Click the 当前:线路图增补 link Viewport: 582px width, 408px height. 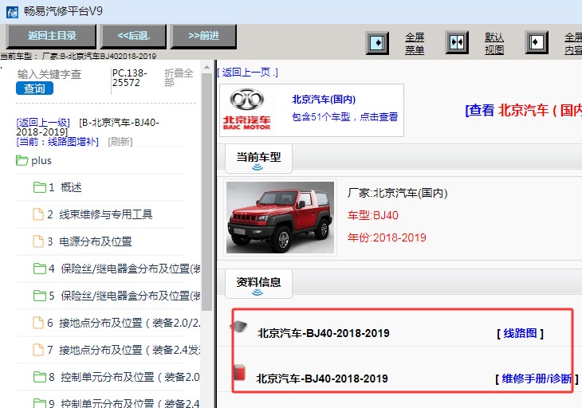click(x=57, y=142)
